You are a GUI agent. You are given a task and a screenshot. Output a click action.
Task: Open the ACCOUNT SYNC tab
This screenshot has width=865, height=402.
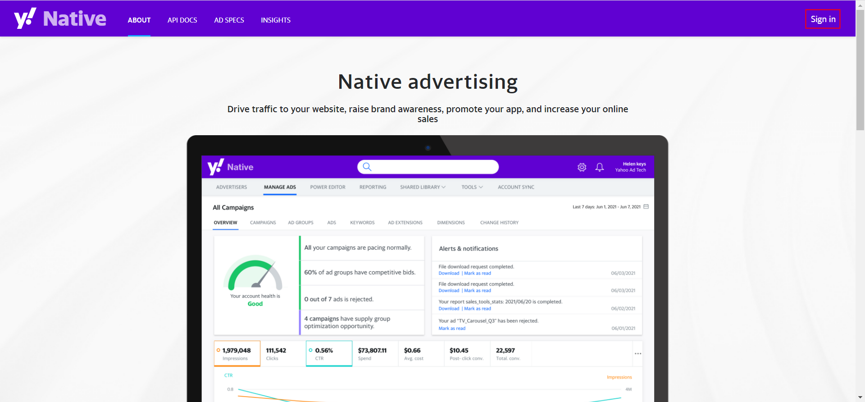(x=516, y=187)
